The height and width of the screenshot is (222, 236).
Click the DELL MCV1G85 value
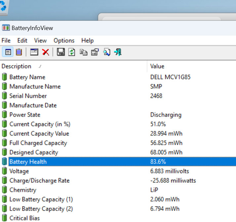pyautogui.click(x=170, y=77)
